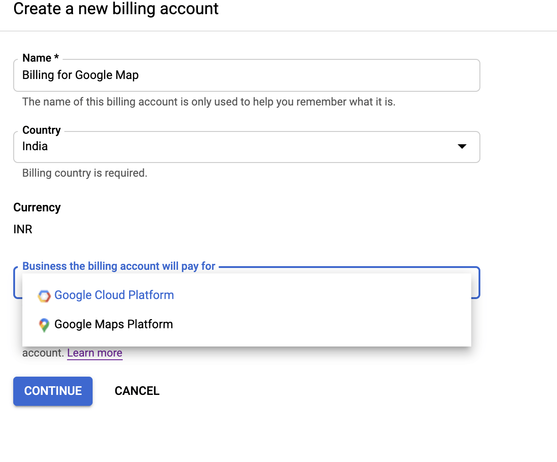Click the Create a new billing account heading
This screenshot has width=557, height=462.
click(x=116, y=9)
